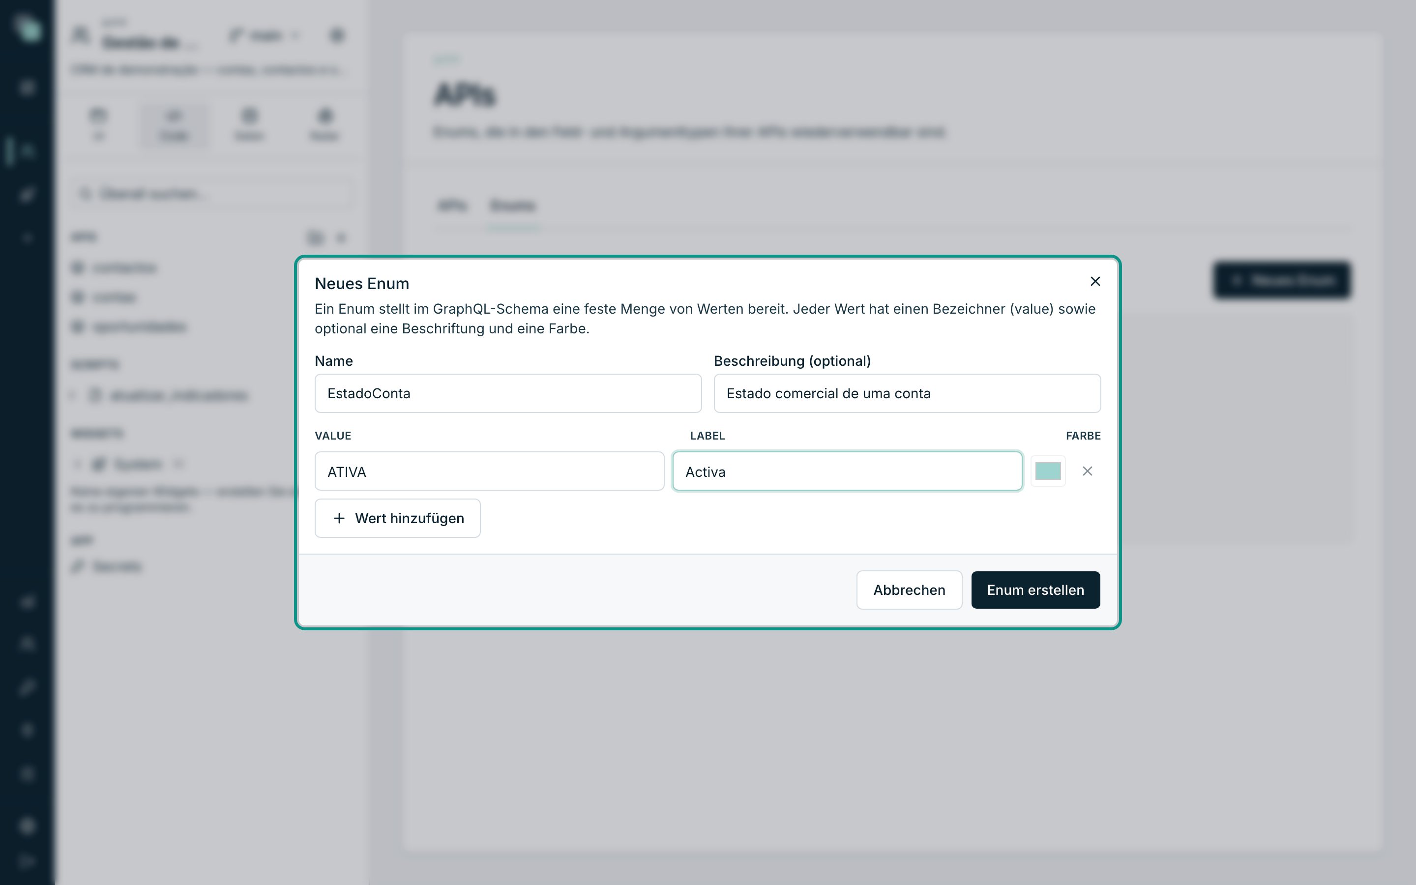Click the Wert hinzufügen button
The image size is (1416, 885).
coord(397,518)
